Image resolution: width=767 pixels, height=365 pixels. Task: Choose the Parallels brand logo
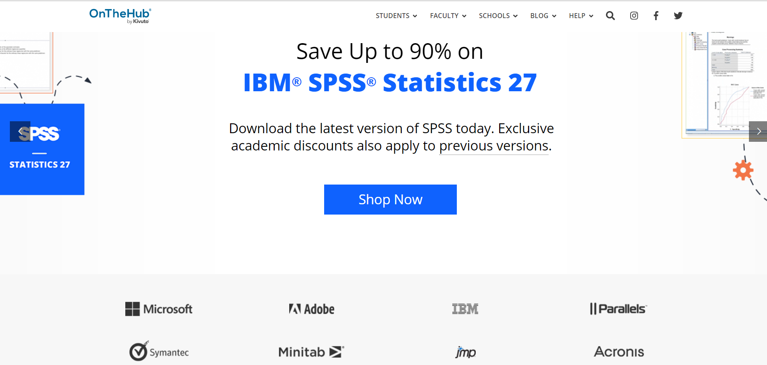pos(618,309)
